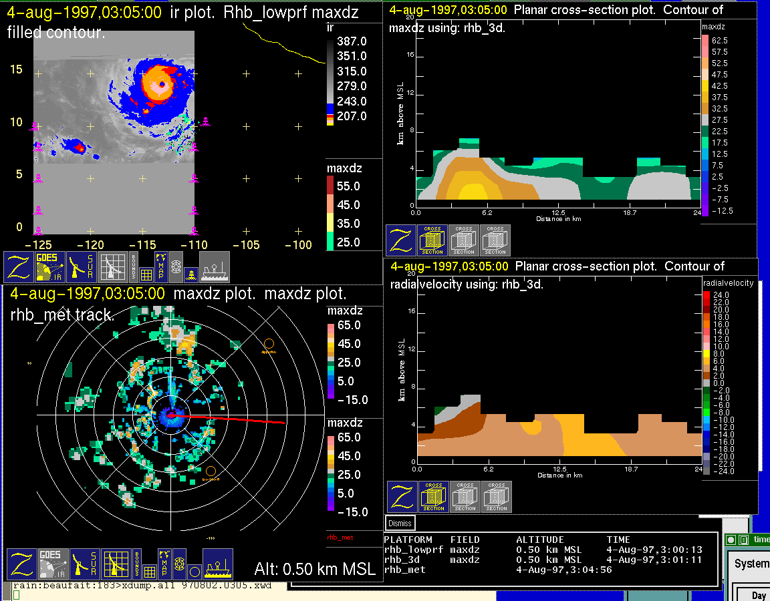This screenshot has height=601, width=770.
Task: Open the Z menu icon in the top-right maxdz cross-section panel
Action: [401, 240]
